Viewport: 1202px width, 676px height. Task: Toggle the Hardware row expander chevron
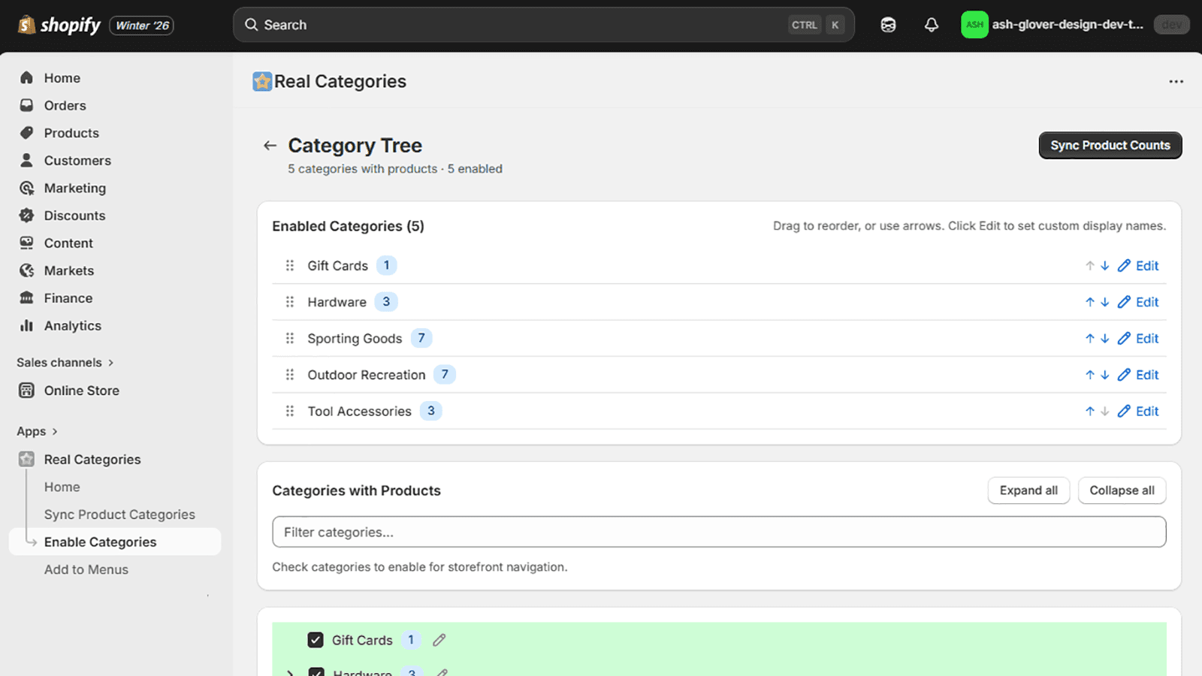coord(291,672)
